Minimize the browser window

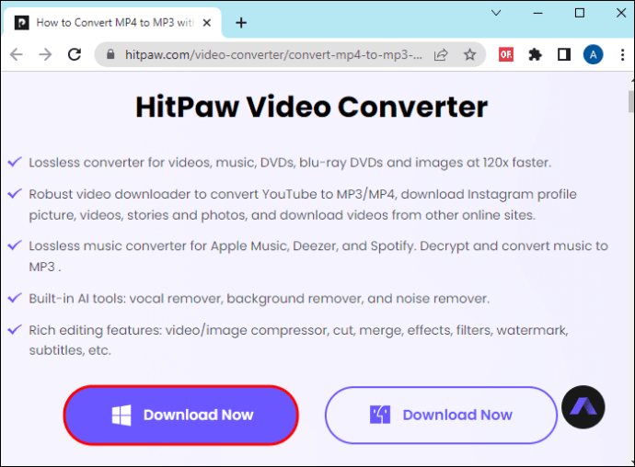537,13
